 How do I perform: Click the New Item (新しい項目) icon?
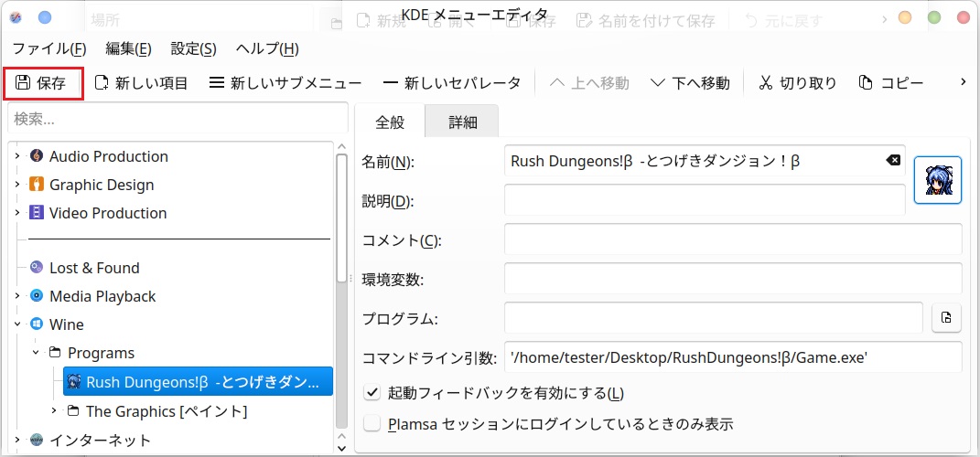pos(102,83)
